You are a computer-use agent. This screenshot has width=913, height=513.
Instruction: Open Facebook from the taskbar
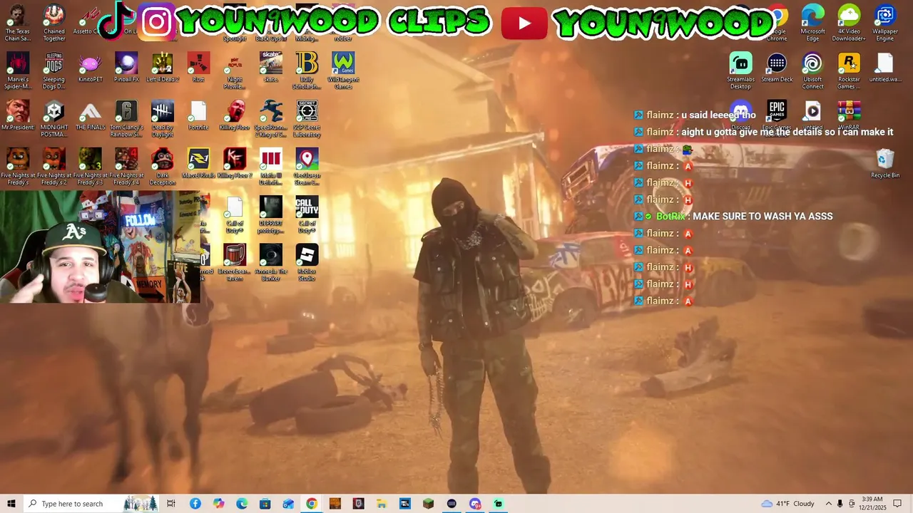click(x=195, y=504)
